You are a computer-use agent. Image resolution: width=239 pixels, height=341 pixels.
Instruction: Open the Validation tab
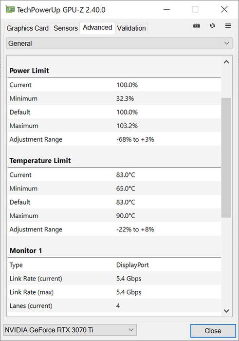click(x=131, y=28)
